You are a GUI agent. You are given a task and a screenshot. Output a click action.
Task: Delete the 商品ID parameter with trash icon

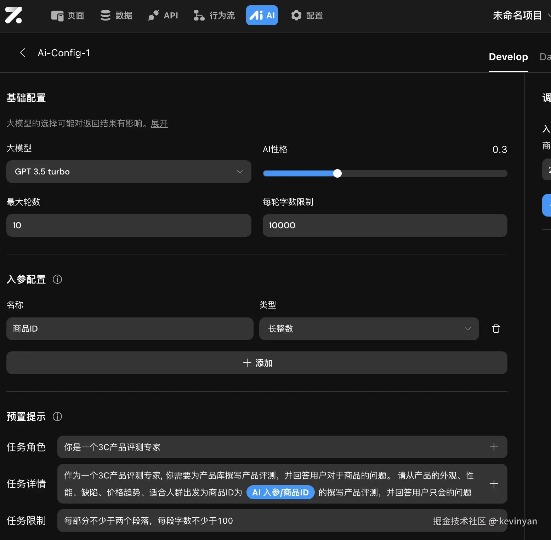click(x=496, y=329)
